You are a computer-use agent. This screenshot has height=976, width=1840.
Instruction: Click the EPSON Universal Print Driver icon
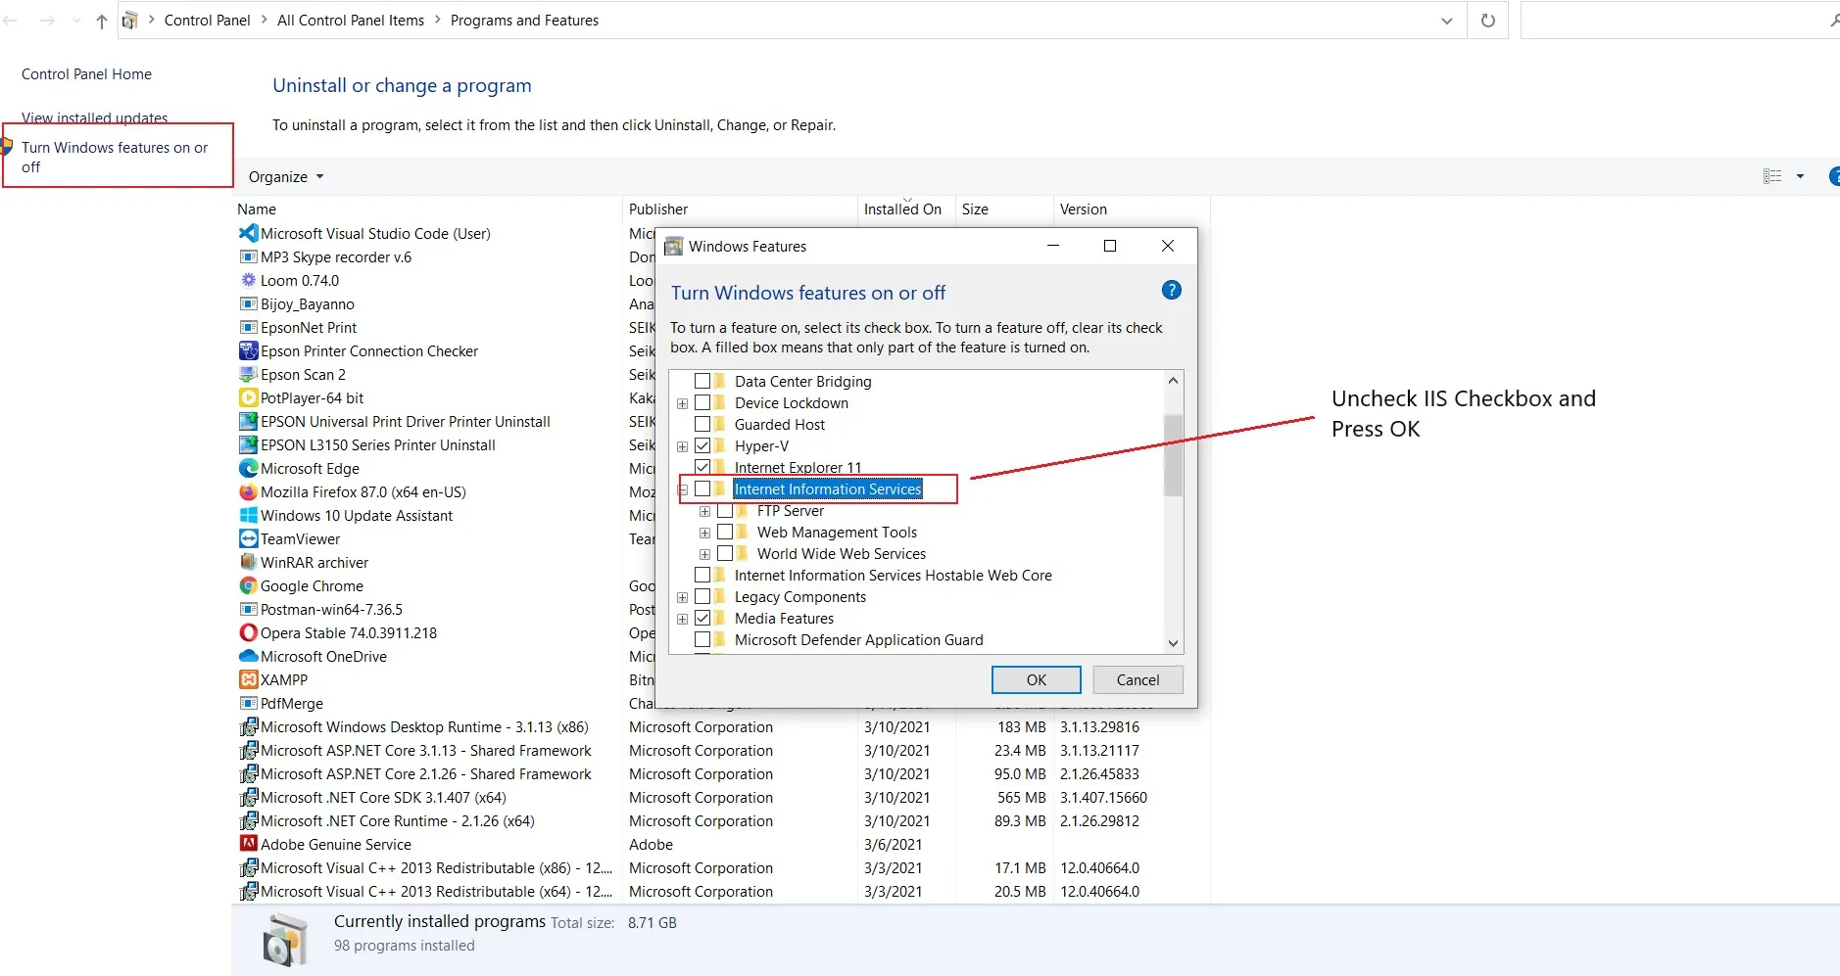pyautogui.click(x=248, y=421)
